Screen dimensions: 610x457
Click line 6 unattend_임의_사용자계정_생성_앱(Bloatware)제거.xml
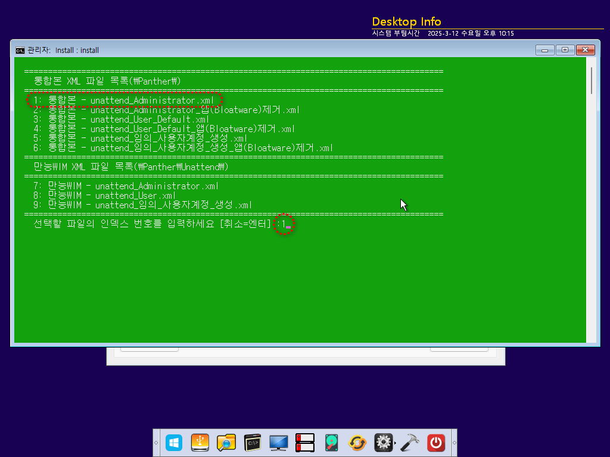[183, 148]
